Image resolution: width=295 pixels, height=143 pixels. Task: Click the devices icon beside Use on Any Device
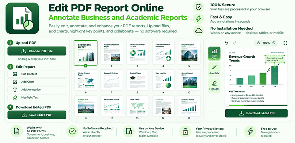[x=129, y=131]
